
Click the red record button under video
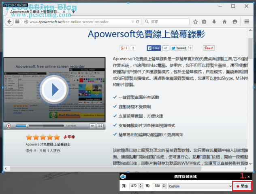point(9,126)
